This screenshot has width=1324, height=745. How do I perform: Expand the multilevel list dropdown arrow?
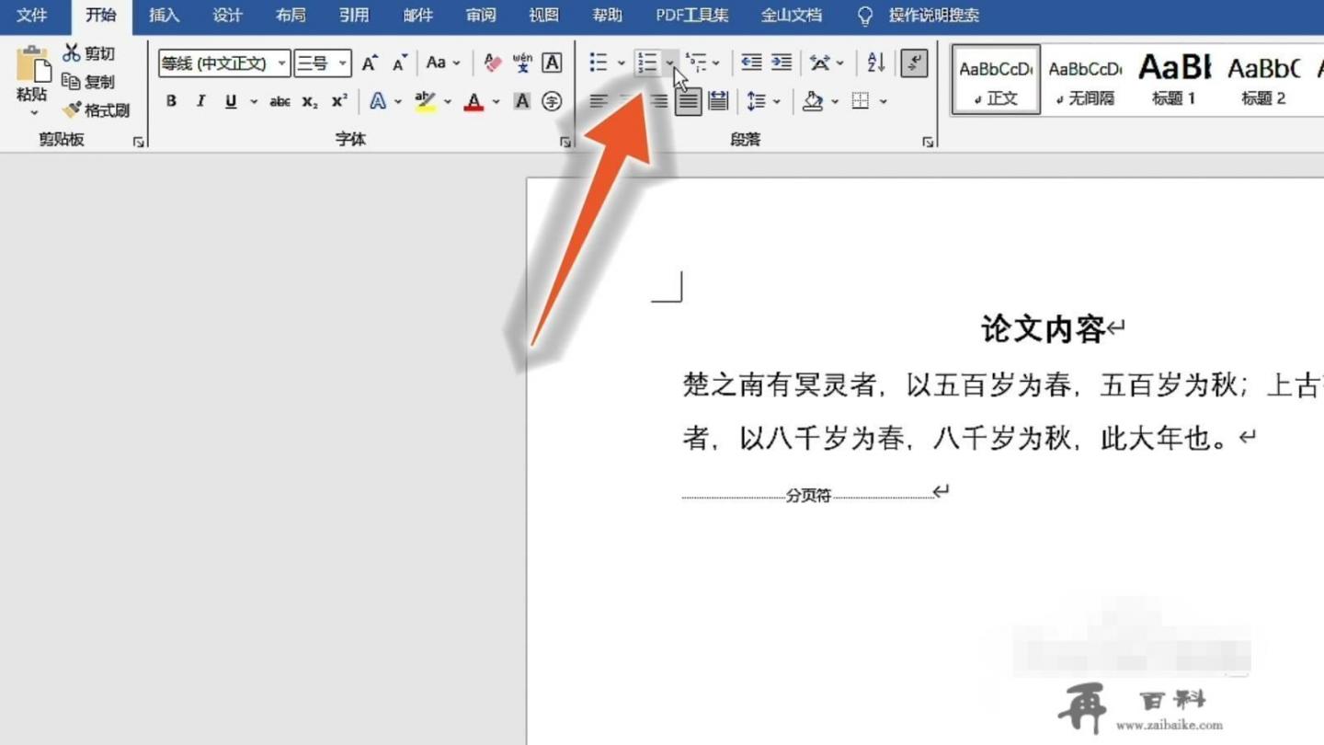tap(716, 63)
